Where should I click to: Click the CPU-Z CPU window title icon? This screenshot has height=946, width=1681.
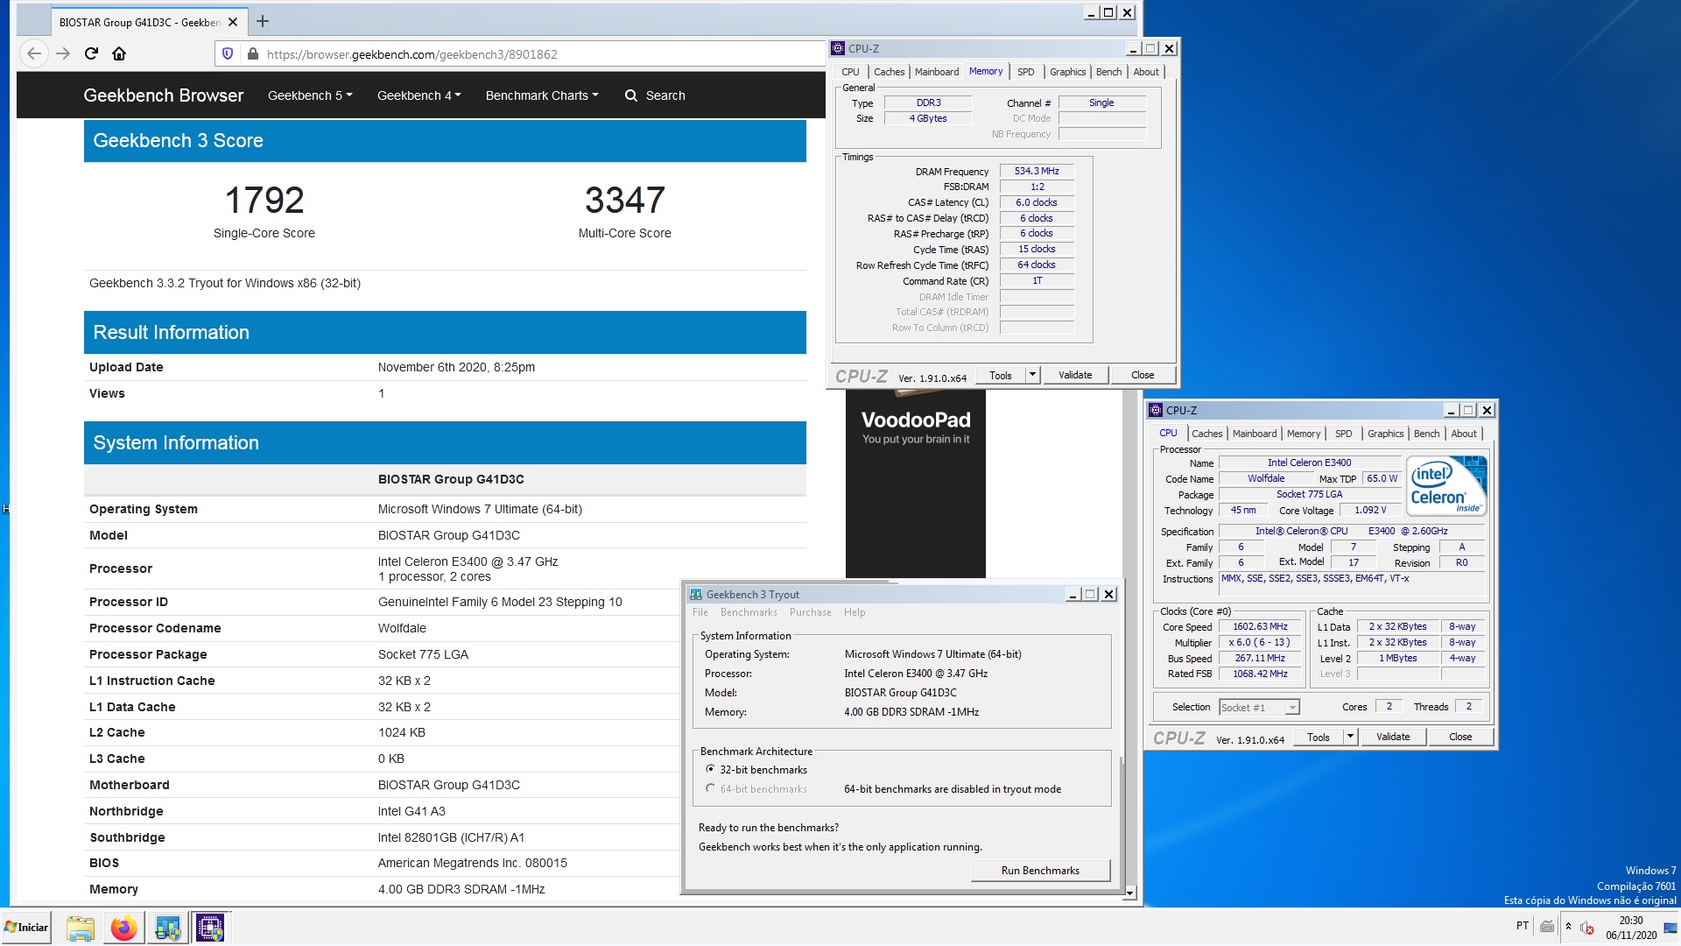coord(1156,410)
